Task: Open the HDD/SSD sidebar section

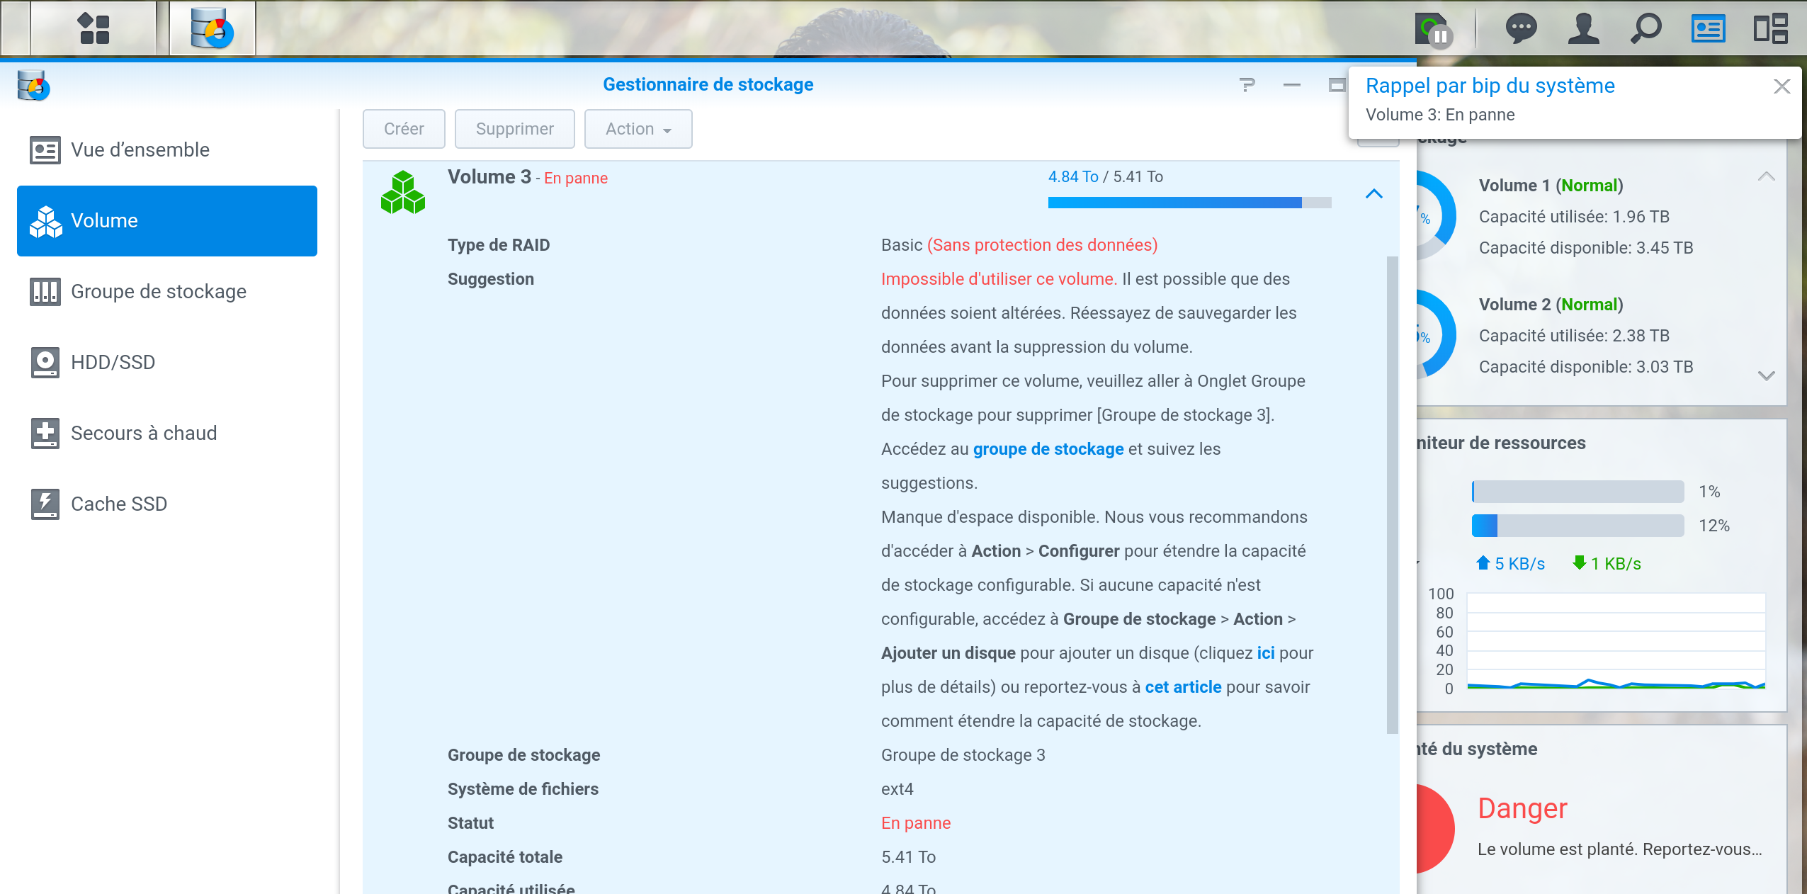Action: [167, 363]
